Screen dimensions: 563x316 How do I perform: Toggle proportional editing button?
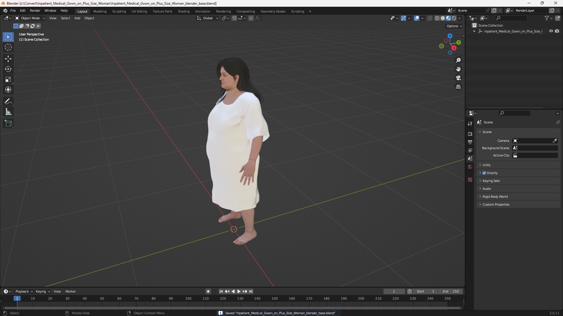click(x=251, y=18)
